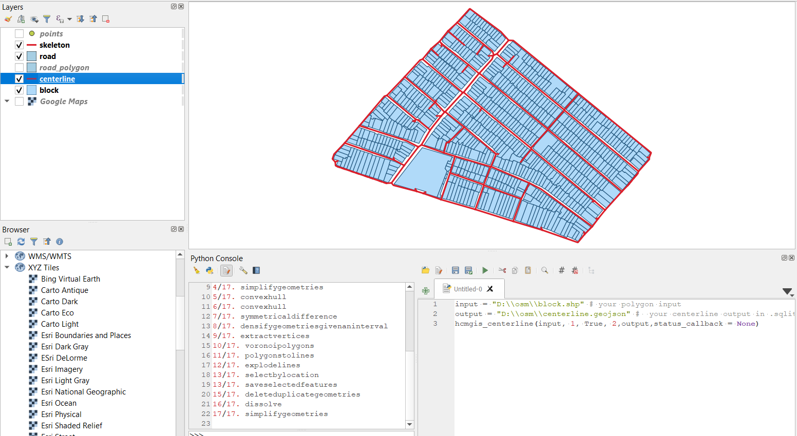Click the Clear Console broom icon
Viewport: 797px width, 436px height.
pyautogui.click(x=197, y=270)
